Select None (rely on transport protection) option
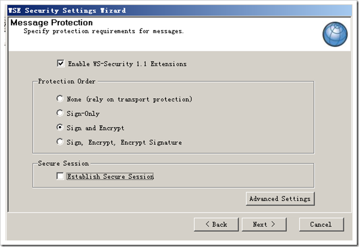This screenshot has width=359, height=247. [60, 99]
